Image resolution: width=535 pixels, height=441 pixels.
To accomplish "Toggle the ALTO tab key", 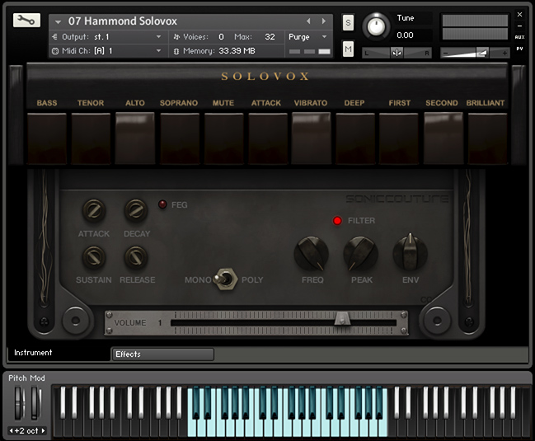I will coord(134,138).
